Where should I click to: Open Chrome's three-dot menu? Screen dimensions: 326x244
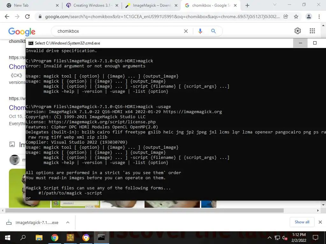[319, 17]
